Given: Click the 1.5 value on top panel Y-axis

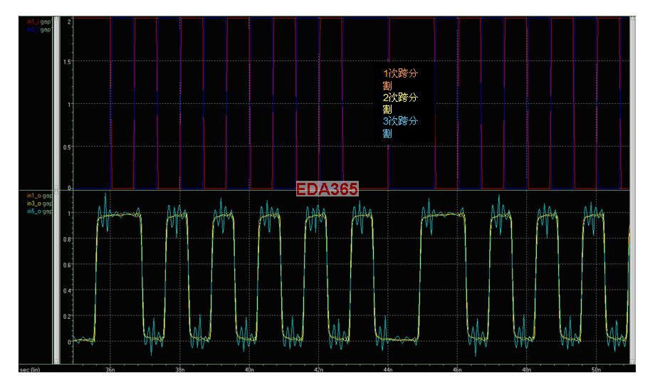Looking at the screenshot, I should [67, 62].
